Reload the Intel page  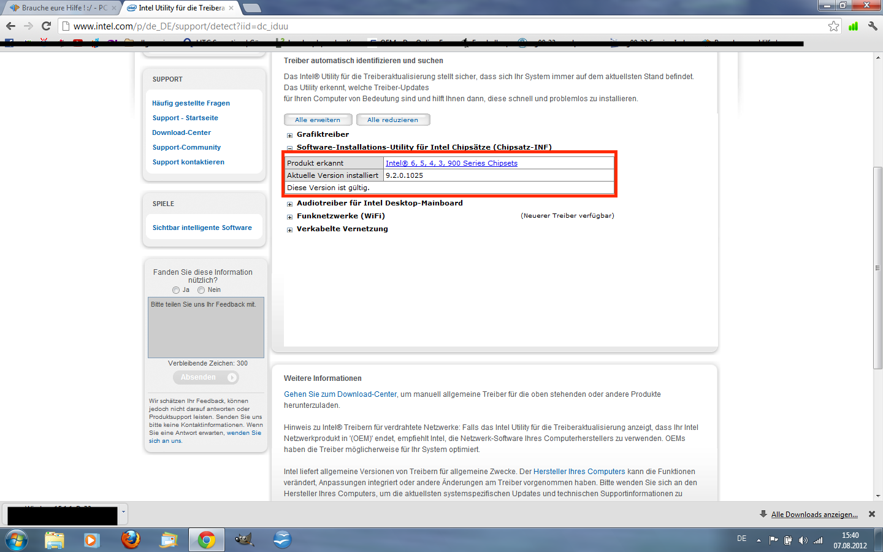46,26
